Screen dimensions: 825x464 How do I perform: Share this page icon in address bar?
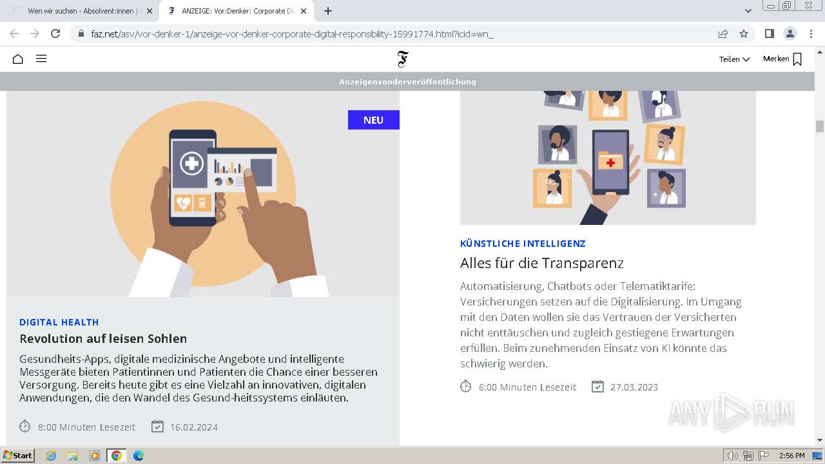click(723, 34)
